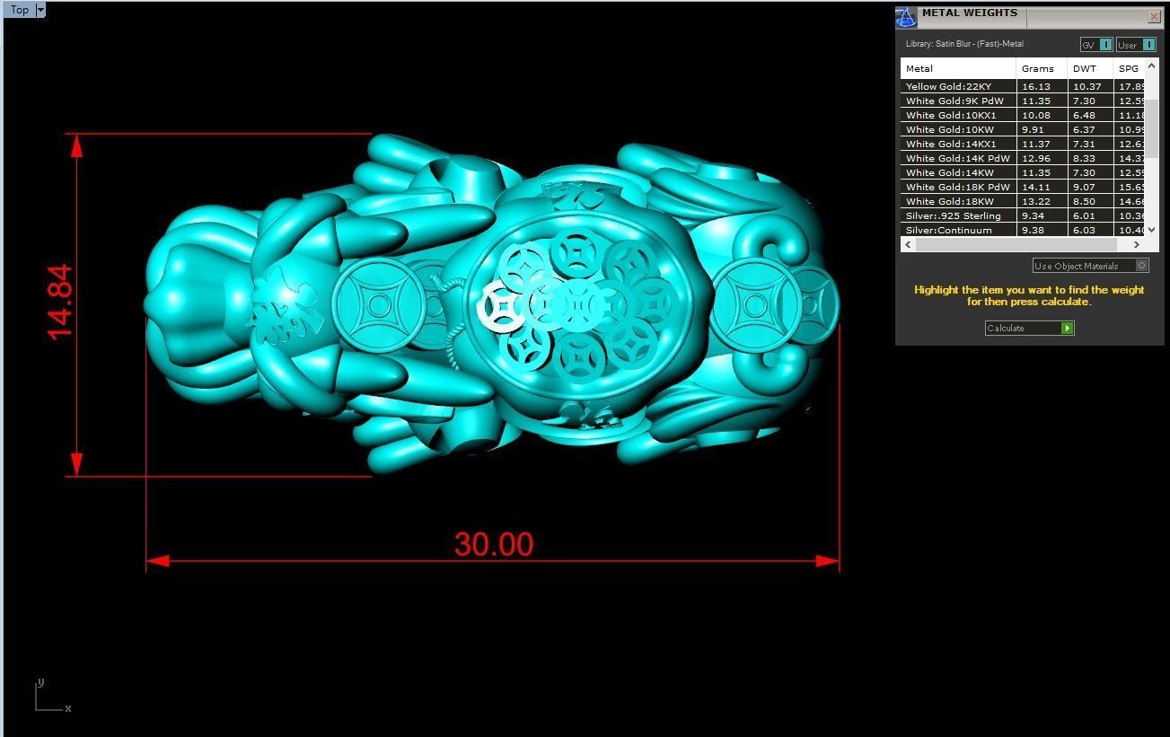Toggle the GV library switch
Screen dimensions: 1170x737
[1096, 45]
